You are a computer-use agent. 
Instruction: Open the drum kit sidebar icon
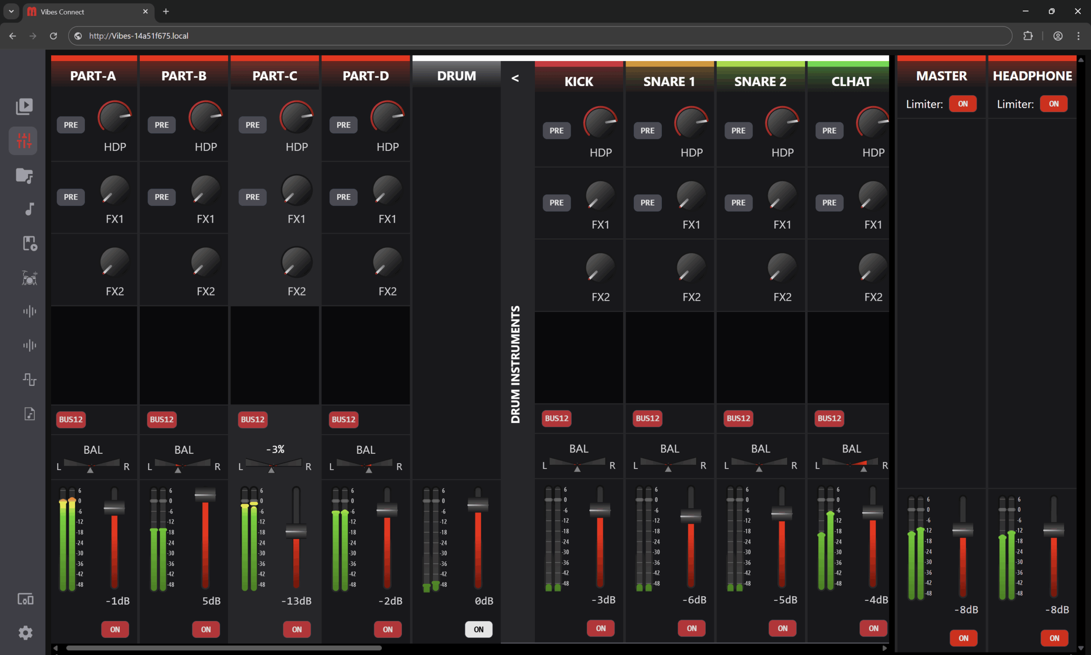coord(29,278)
